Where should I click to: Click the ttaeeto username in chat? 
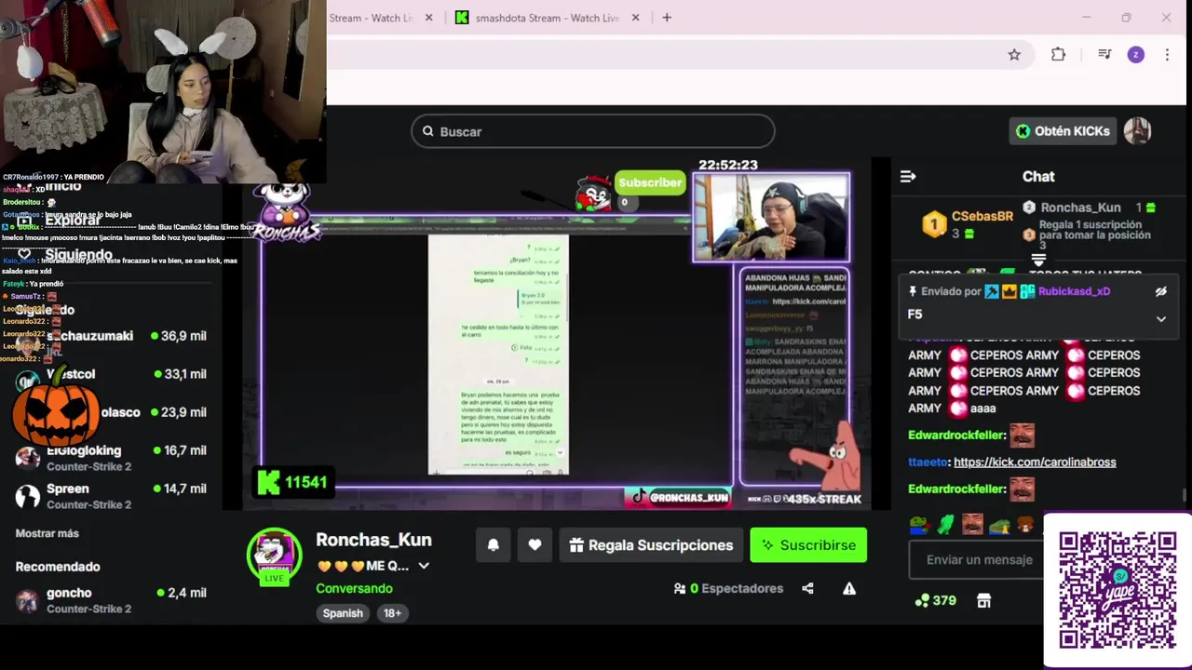click(x=928, y=462)
